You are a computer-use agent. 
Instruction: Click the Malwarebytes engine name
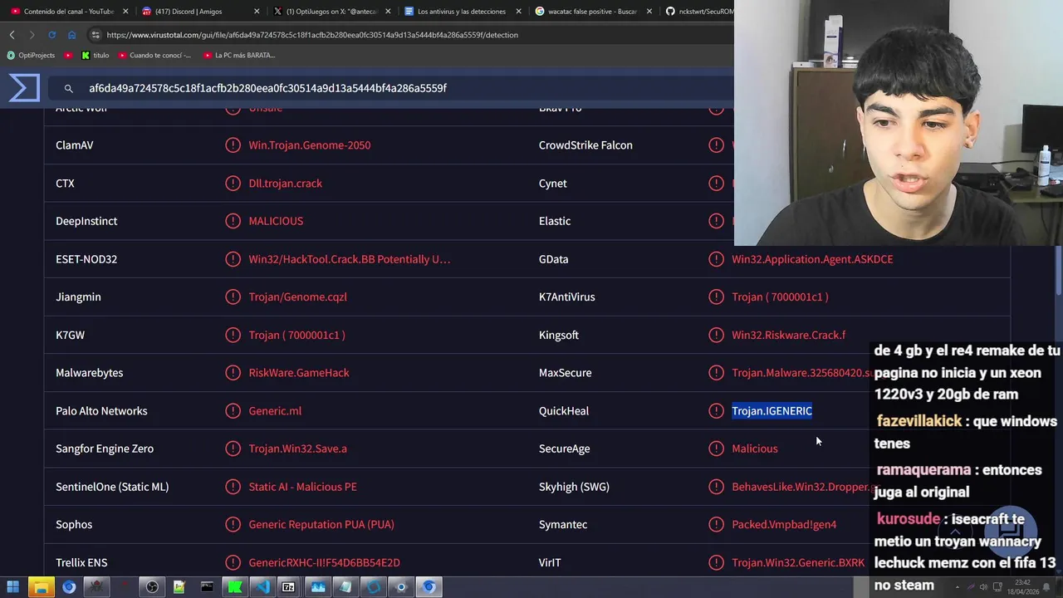point(89,373)
